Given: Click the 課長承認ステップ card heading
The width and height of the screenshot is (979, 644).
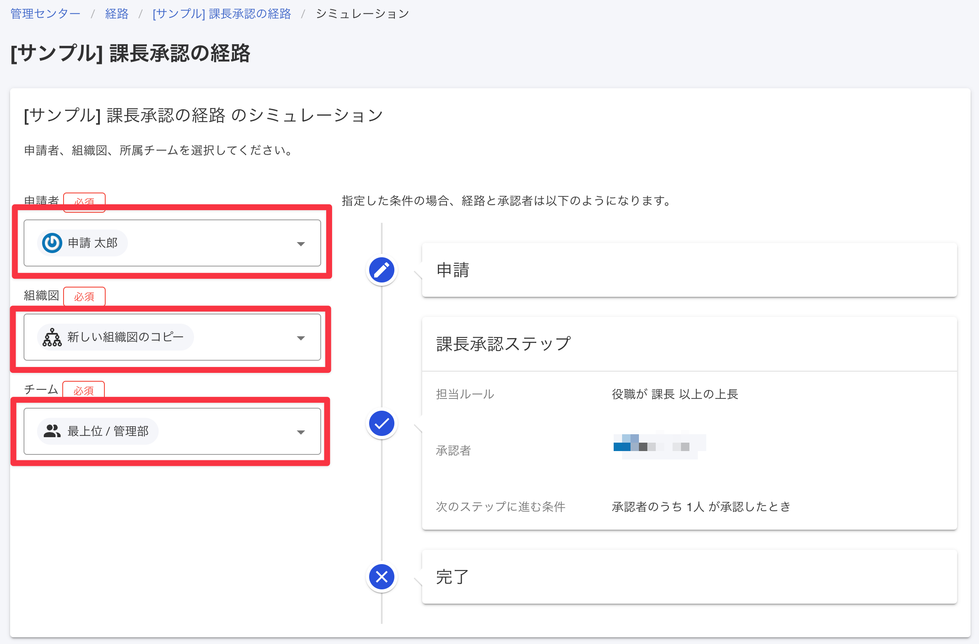Looking at the screenshot, I should [503, 344].
